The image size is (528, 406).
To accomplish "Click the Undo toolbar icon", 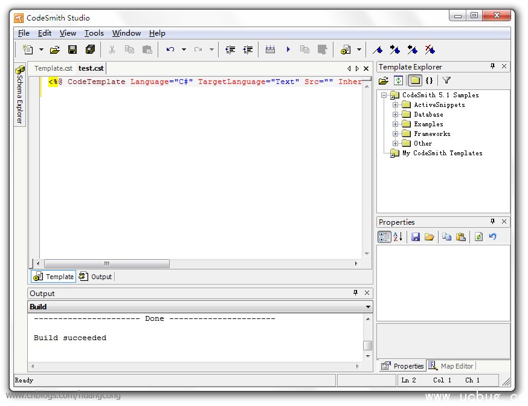I will [x=170, y=50].
